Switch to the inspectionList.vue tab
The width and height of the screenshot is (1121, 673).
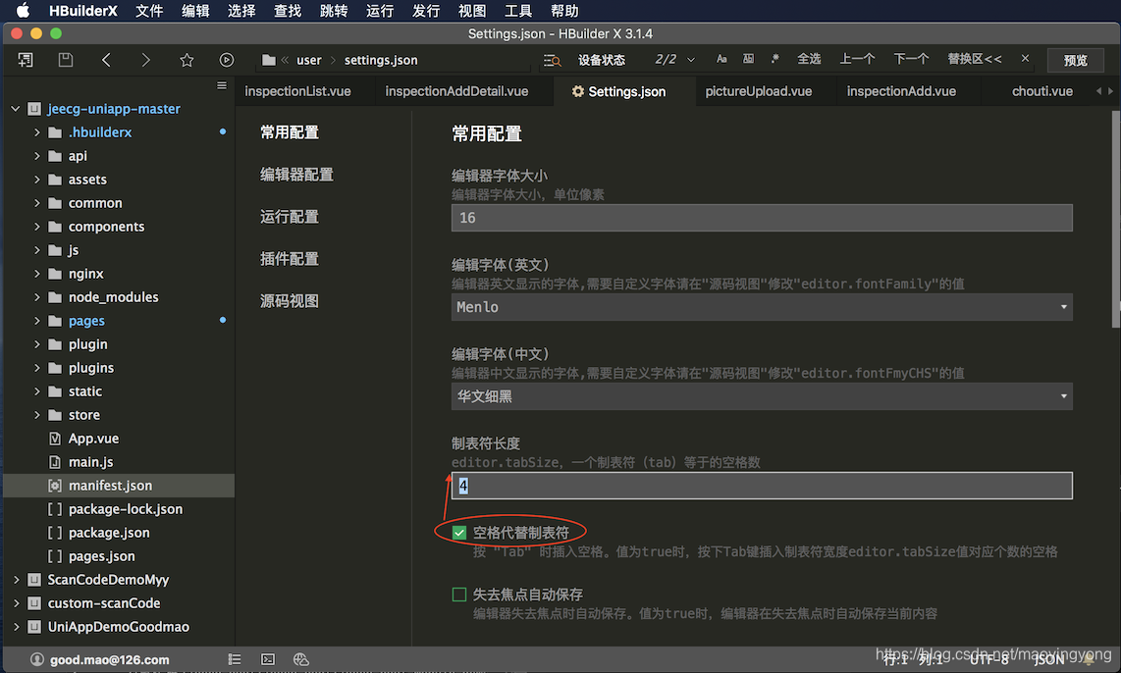point(298,91)
